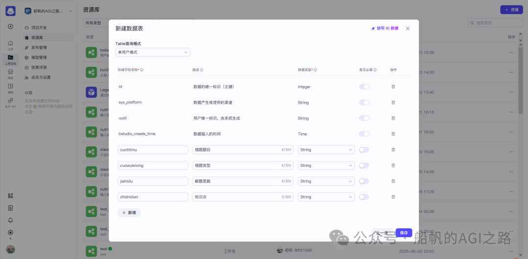Open the 模板 templates icon
The image size is (528, 259).
[x=10, y=88]
